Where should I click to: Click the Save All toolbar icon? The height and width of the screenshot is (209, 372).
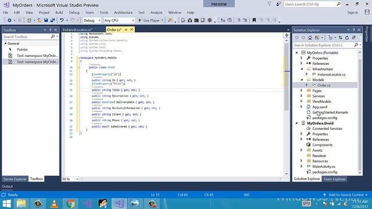point(52,20)
